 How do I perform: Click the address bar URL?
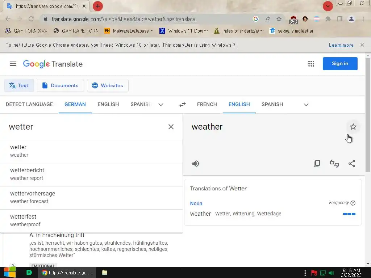pos(123,19)
